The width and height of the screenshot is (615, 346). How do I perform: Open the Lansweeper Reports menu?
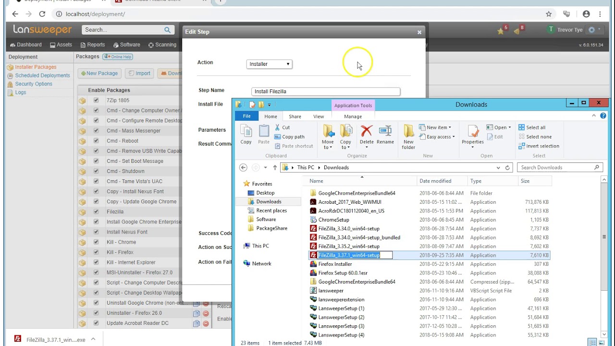[92, 45]
